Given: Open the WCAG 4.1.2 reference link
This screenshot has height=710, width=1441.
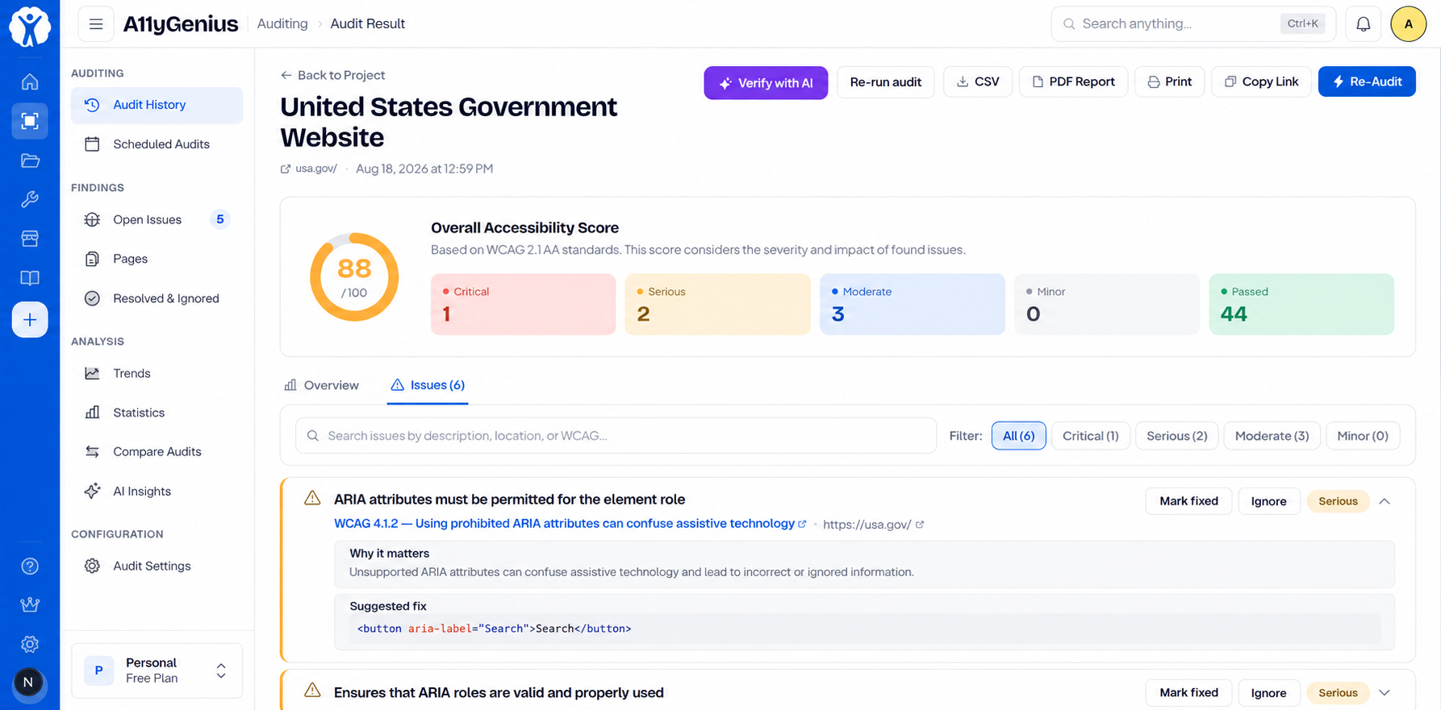Looking at the screenshot, I should click(x=570, y=524).
